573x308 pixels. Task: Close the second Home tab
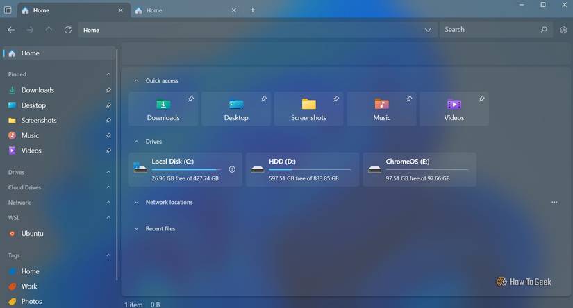[x=234, y=10]
